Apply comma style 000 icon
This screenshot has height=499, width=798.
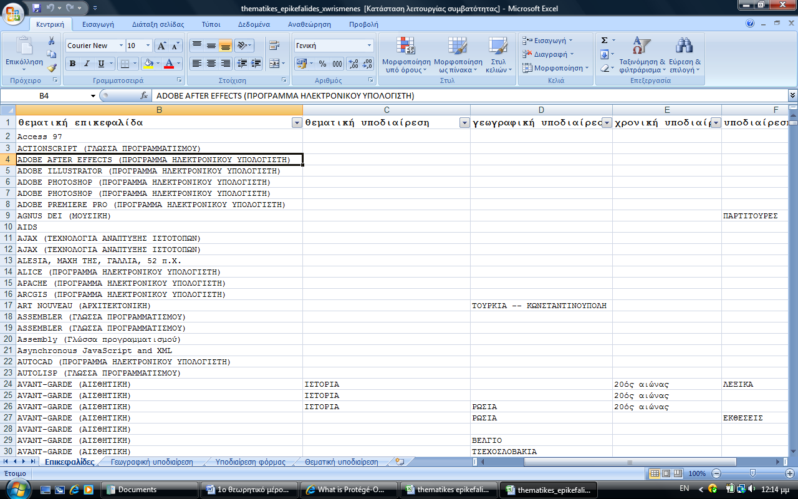[x=337, y=64]
